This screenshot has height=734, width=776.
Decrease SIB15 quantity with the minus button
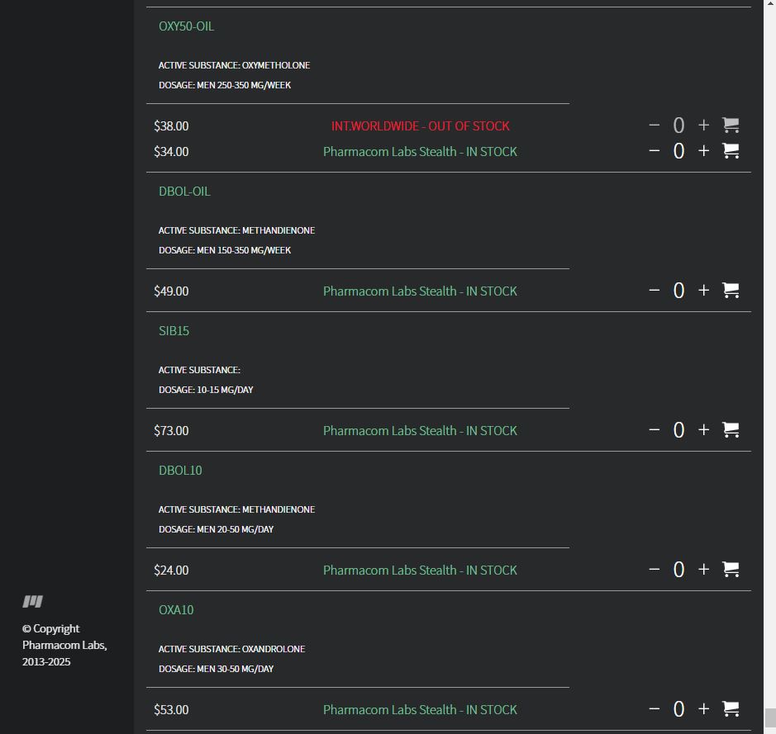point(654,429)
